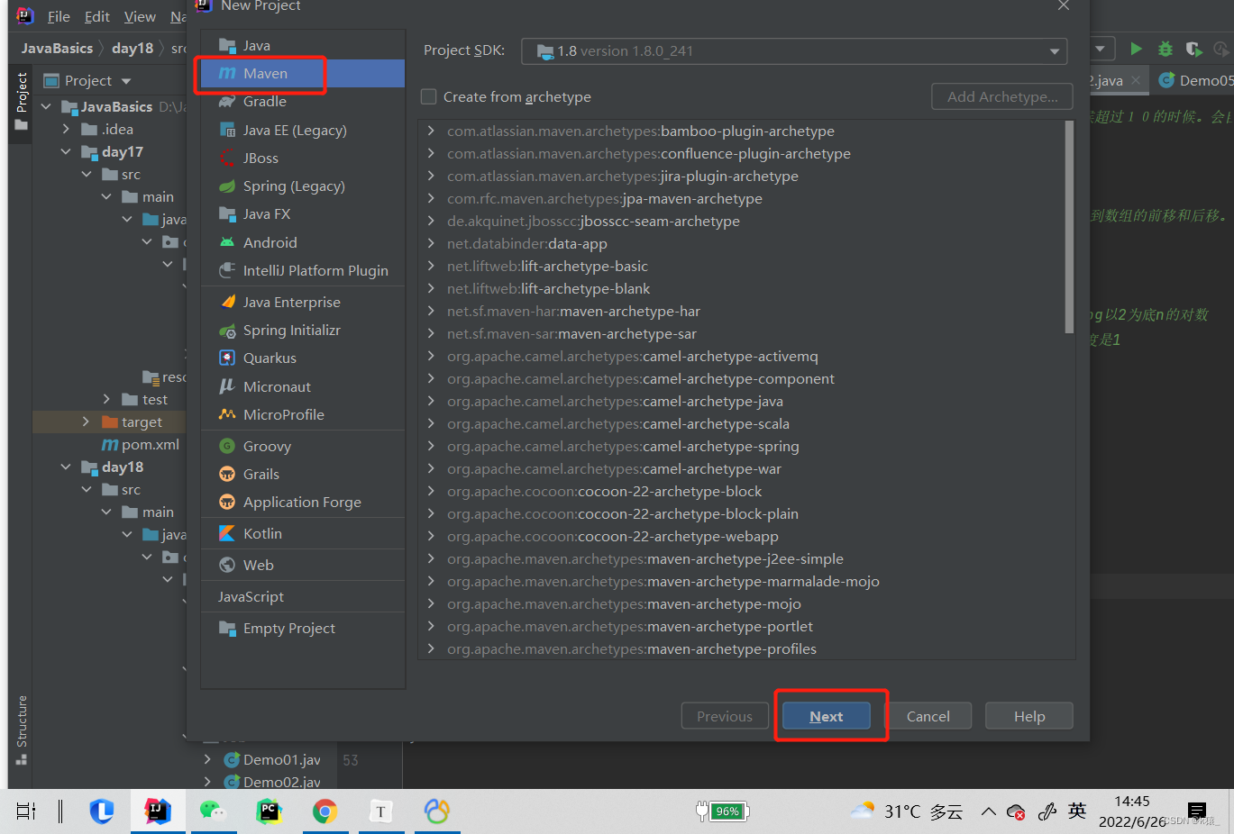Select Application Forge option
The height and width of the screenshot is (834, 1234).
pyautogui.click(x=303, y=502)
